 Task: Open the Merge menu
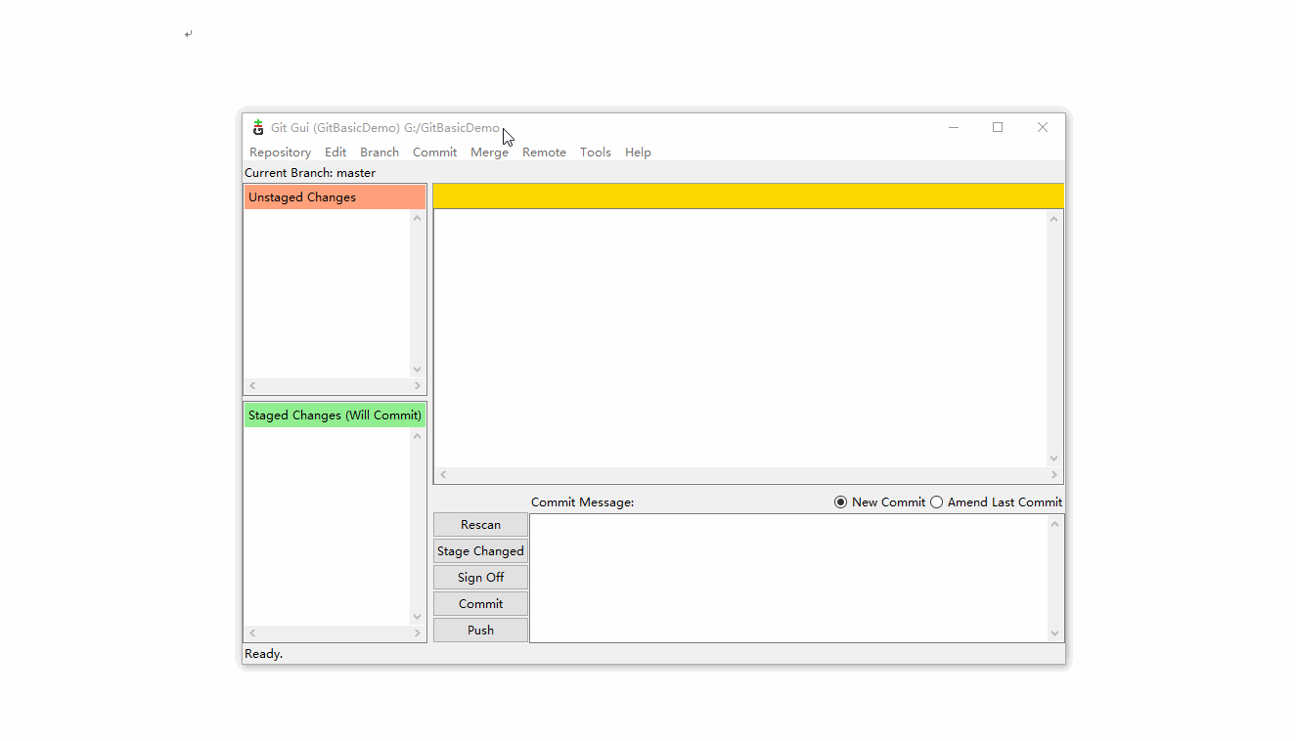[x=489, y=153]
